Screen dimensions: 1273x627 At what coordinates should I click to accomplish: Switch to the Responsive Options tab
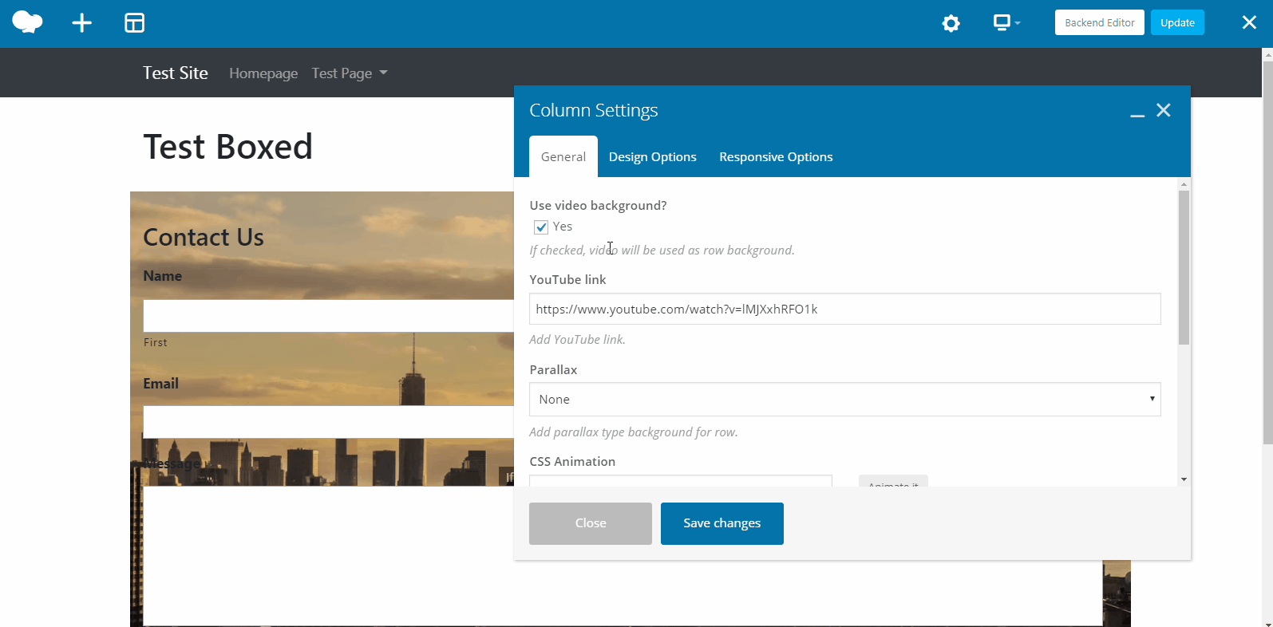pyautogui.click(x=775, y=157)
